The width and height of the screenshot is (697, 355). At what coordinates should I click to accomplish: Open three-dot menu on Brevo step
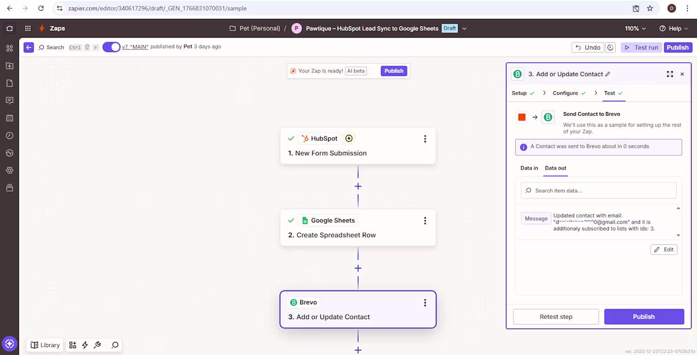(425, 303)
